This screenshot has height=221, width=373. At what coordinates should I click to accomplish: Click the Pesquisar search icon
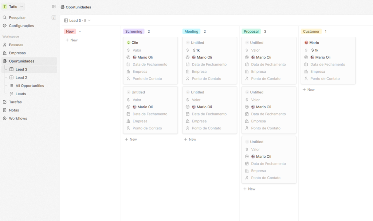click(x=5, y=17)
